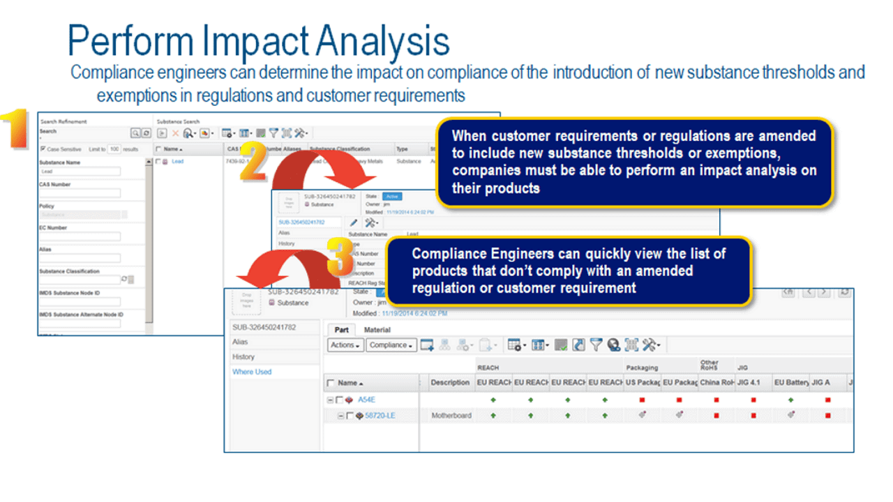Click the back arrow in Where Used window header
Viewport: 893px width, 502px height.
pyautogui.click(x=809, y=292)
